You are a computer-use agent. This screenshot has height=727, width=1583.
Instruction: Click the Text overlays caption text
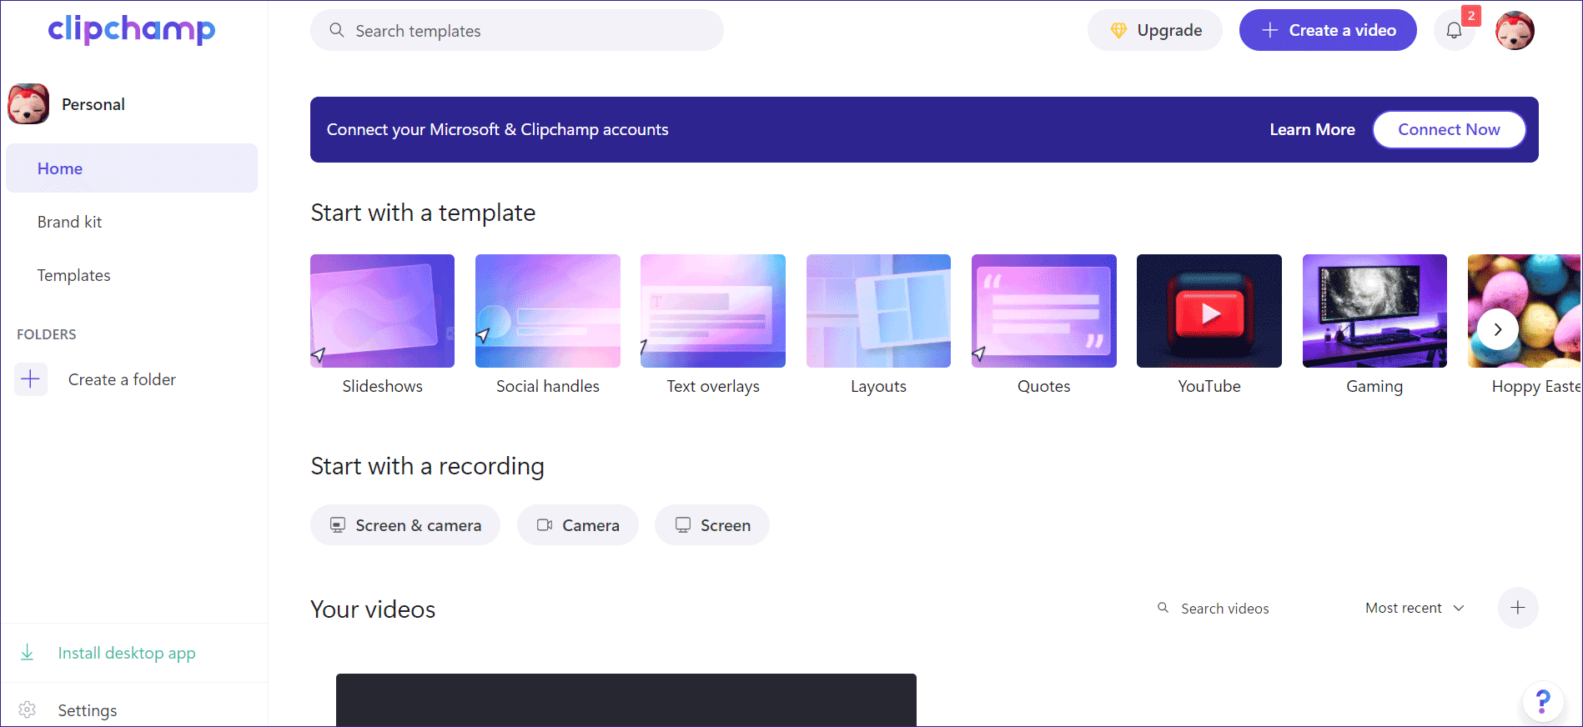713,386
